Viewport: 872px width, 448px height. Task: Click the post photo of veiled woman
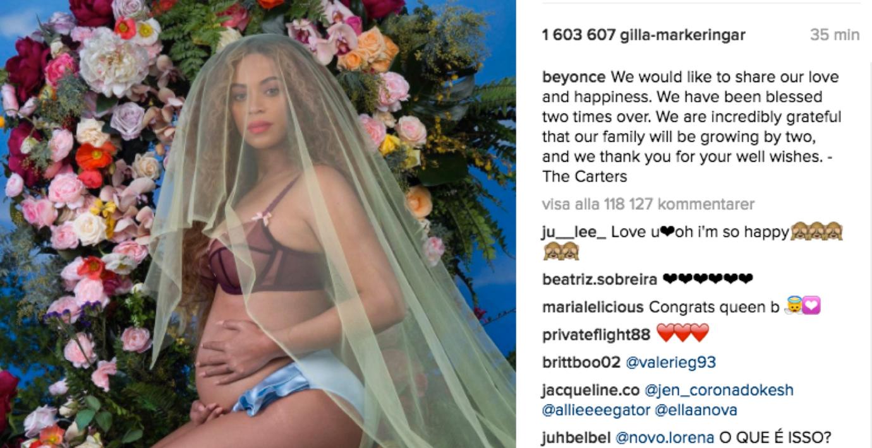[258, 224]
